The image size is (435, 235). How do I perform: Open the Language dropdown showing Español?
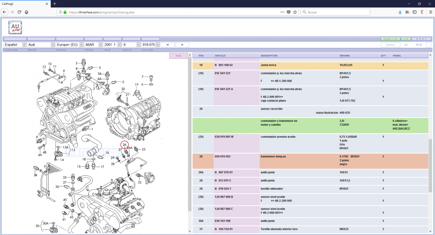coord(15,45)
